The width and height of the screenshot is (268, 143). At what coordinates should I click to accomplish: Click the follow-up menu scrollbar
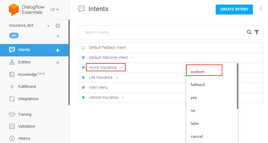(x=237, y=86)
